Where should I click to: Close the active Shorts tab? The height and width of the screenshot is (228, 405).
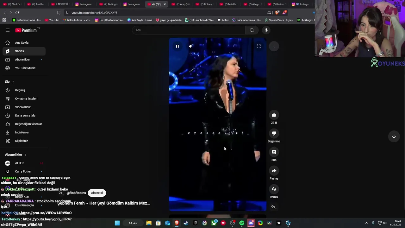(x=165, y=4)
